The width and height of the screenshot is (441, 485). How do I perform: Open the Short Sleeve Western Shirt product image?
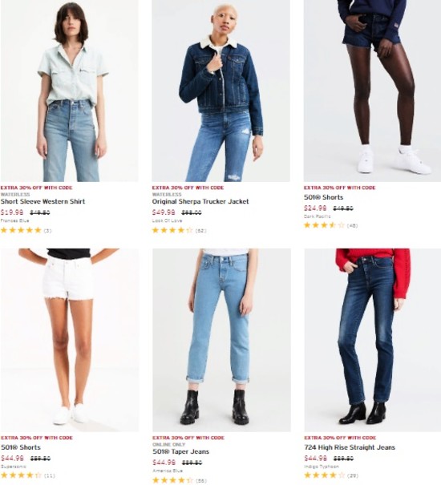point(69,91)
